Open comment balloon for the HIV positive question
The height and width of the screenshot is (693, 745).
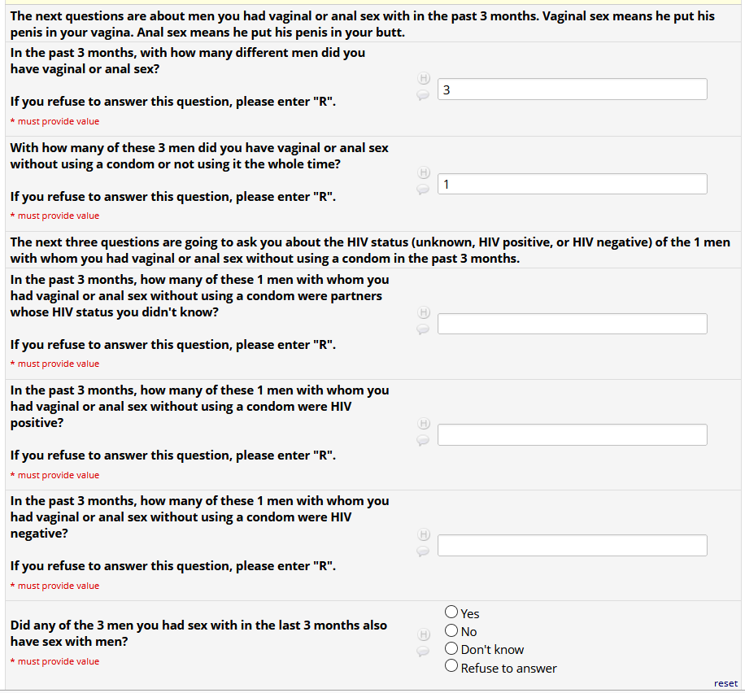pos(423,440)
